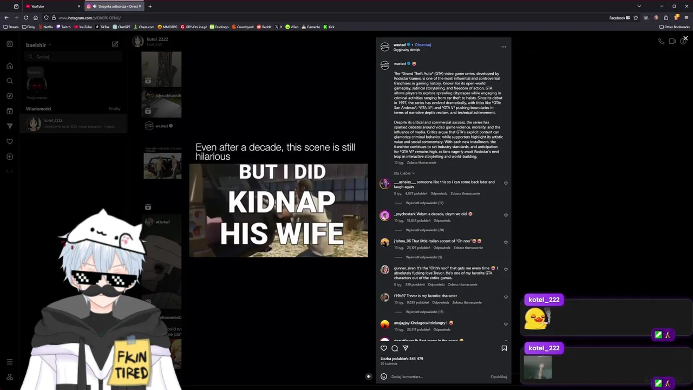Toggle video sound with speaker icon
The width and height of the screenshot is (693, 390).
pyautogui.click(x=369, y=376)
